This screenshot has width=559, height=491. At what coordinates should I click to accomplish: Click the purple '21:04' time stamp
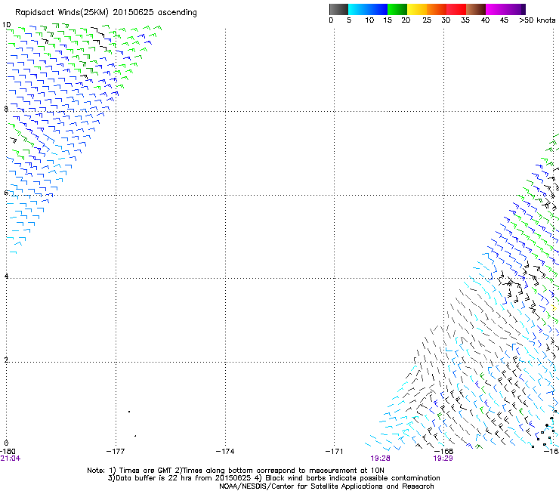11,459
